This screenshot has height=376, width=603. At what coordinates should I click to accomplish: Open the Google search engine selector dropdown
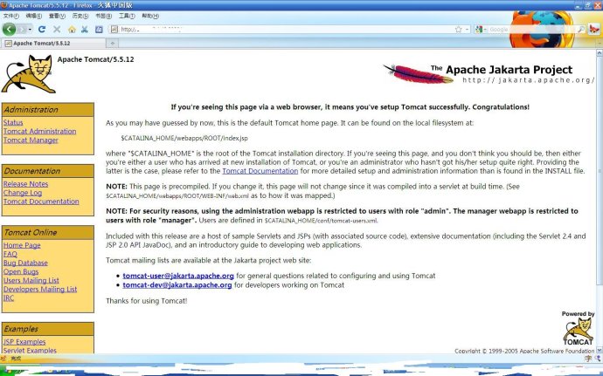pos(481,29)
